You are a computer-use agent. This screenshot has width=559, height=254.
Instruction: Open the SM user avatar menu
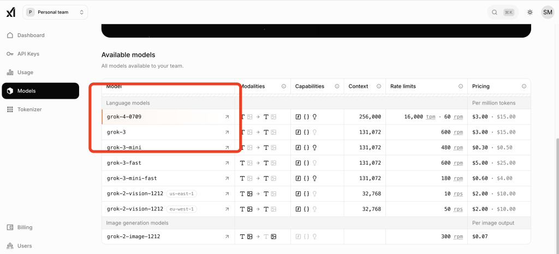click(x=547, y=12)
